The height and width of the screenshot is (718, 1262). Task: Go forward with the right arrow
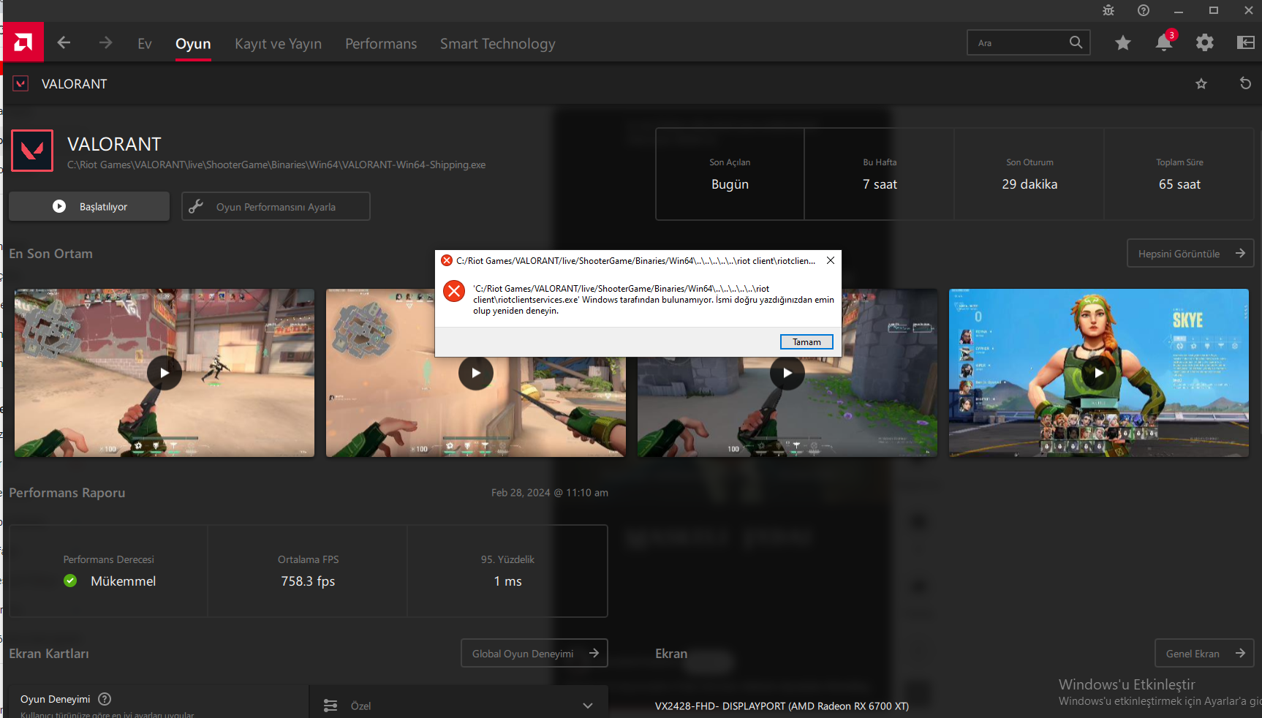tap(106, 43)
